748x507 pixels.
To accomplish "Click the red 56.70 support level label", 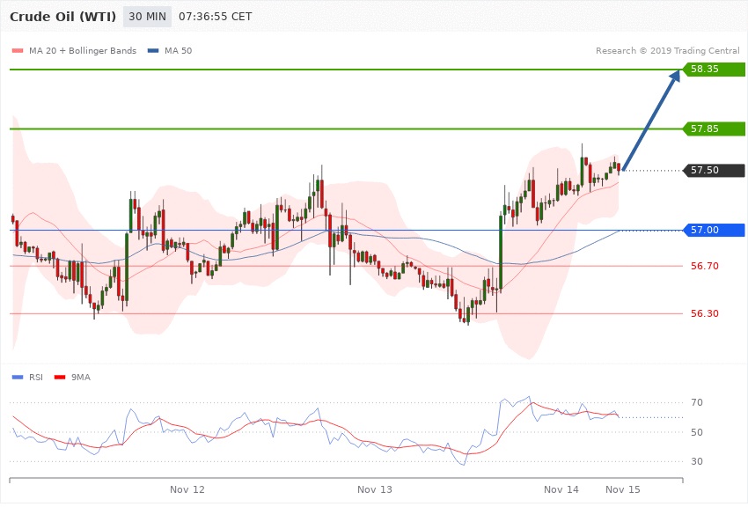I will 704,266.
